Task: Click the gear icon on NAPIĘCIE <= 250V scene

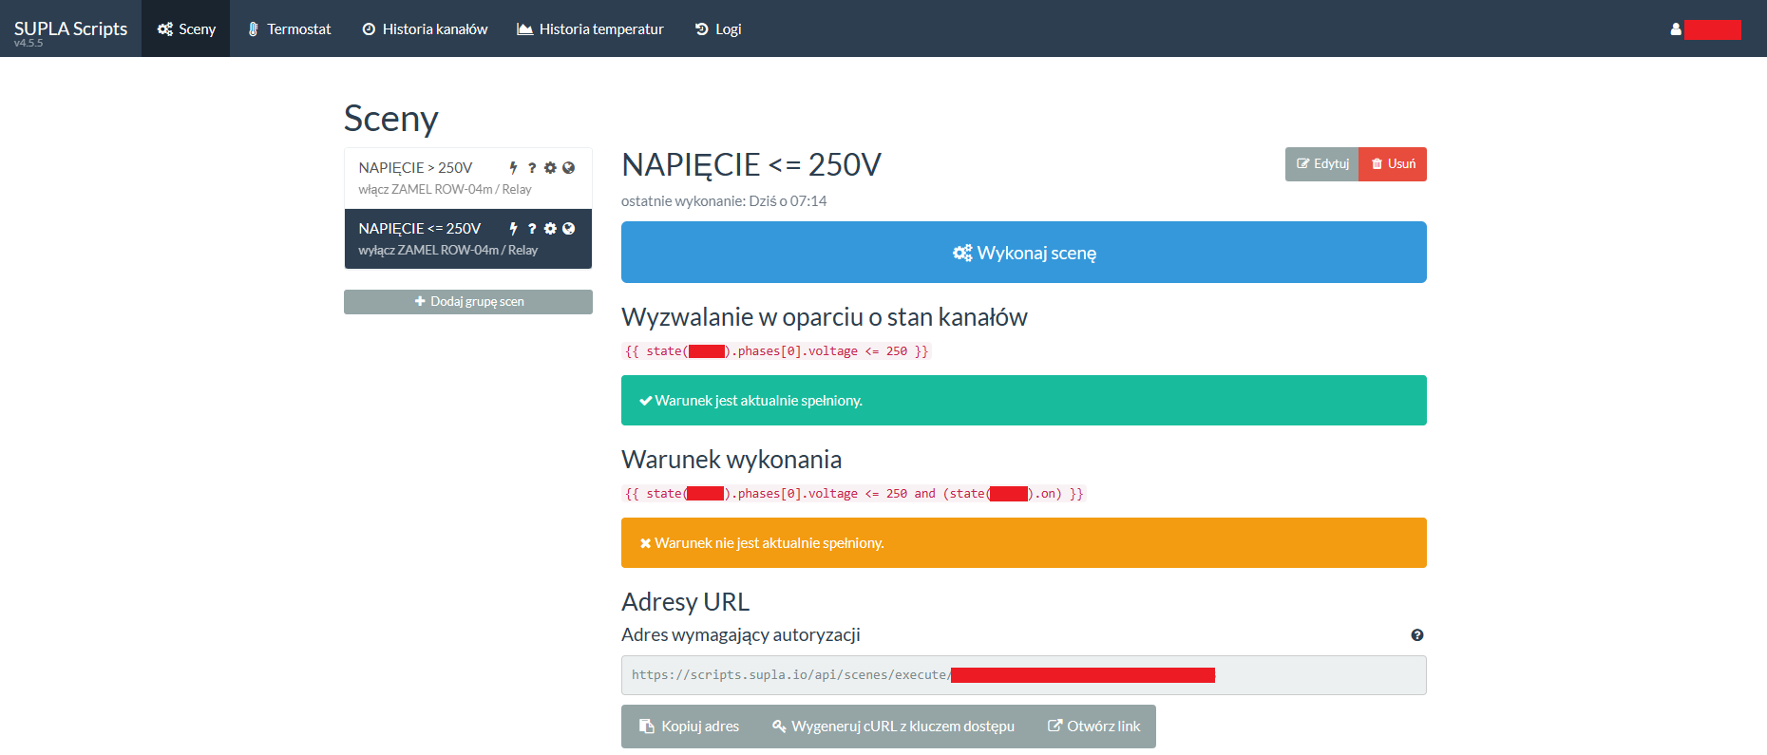Action: pyautogui.click(x=550, y=229)
